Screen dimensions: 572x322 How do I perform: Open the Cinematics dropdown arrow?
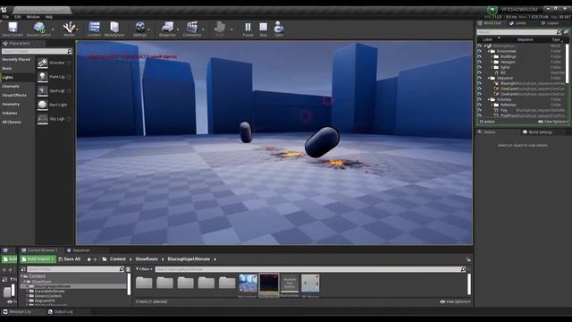click(x=203, y=30)
